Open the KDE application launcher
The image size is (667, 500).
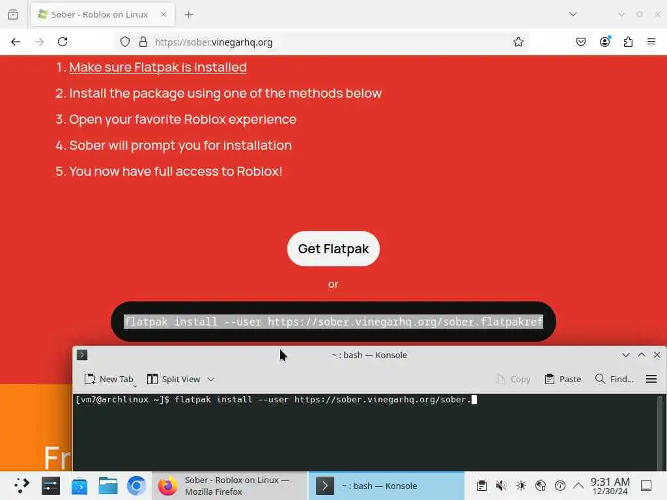tap(21, 486)
